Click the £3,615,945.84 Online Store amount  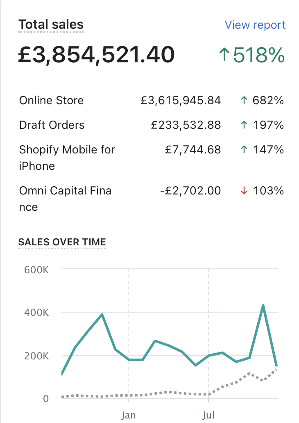coord(181,101)
